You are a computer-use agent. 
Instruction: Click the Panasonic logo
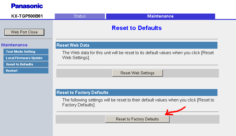pyautogui.click(x=27, y=6)
